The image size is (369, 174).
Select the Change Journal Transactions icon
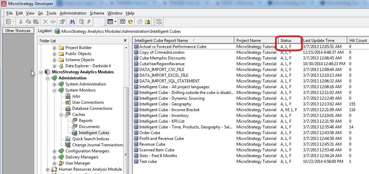coord(68,145)
